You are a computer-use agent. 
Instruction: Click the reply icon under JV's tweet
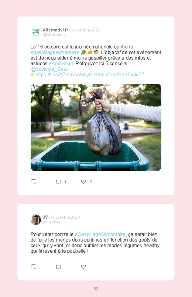coord(34,267)
